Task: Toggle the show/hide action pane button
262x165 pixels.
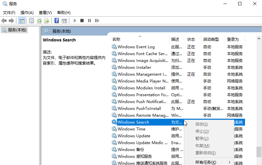Action: click(x=64, y=21)
